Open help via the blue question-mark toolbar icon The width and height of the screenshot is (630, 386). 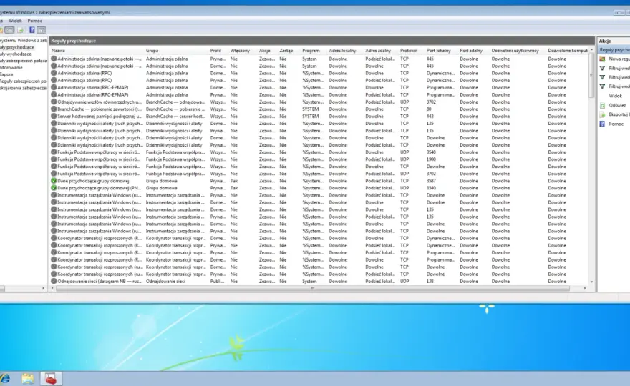tap(31, 30)
